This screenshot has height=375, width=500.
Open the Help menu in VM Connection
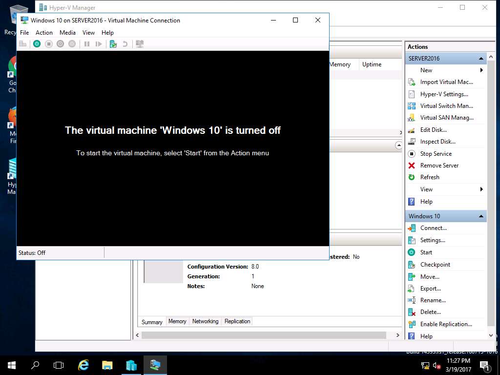(107, 33)
